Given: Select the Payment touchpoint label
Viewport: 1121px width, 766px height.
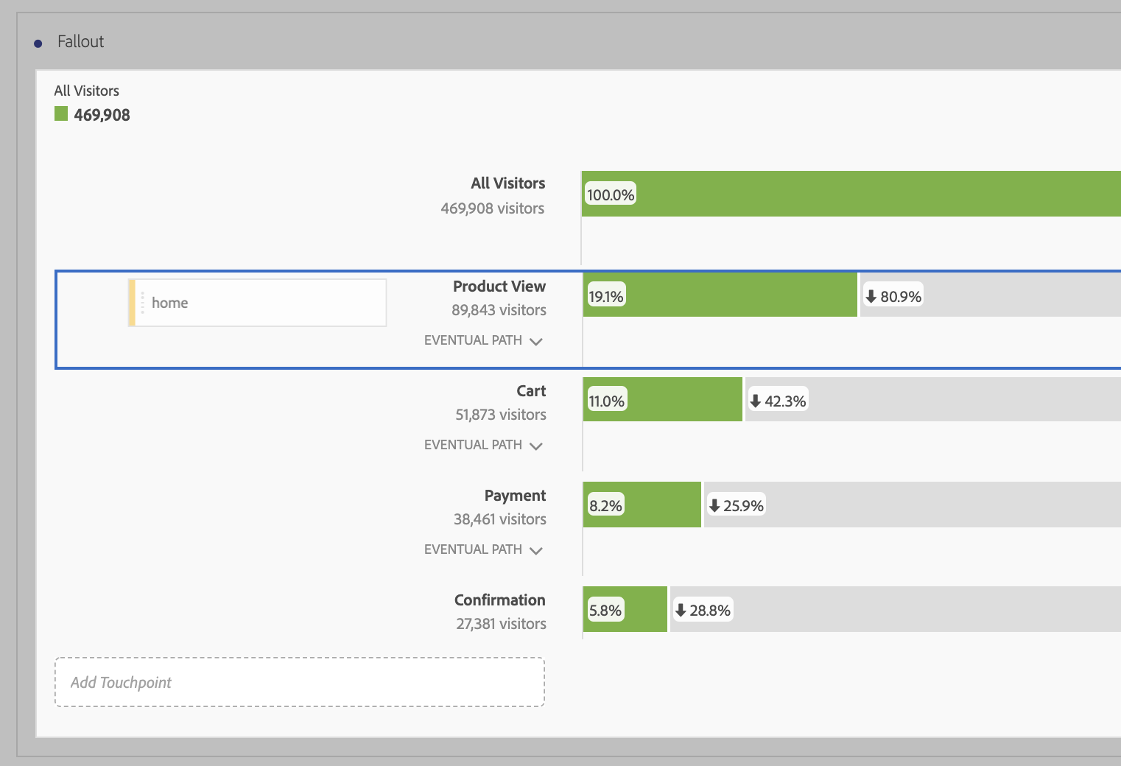Looking at the screenshot, I should click(515, 496).
